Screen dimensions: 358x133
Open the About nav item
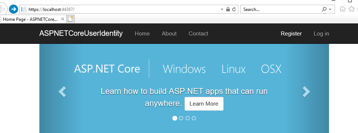point(169,34)
